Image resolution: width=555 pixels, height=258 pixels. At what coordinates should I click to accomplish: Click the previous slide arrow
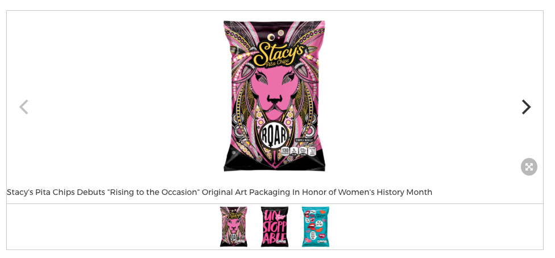tap(24, 107)
